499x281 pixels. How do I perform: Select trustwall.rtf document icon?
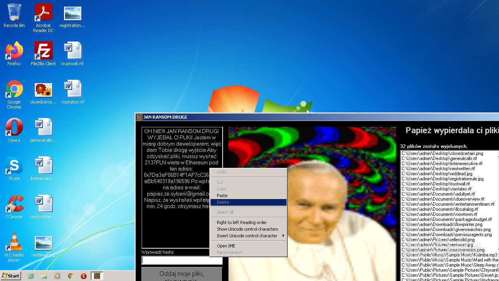click(73, 54)
